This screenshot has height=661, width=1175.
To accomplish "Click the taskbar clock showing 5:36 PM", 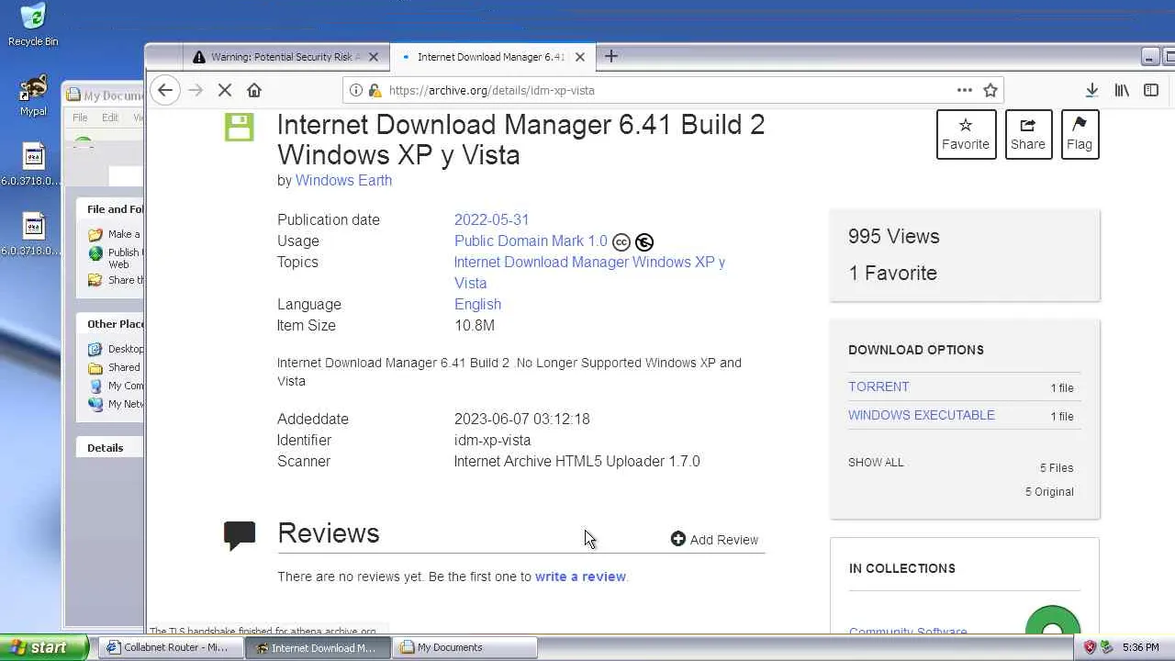I will (1140, 647).
